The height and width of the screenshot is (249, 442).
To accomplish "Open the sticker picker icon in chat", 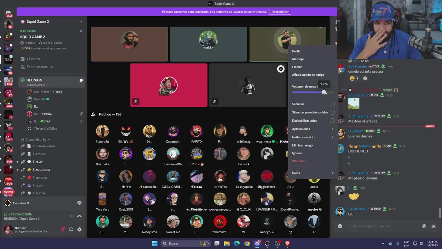I will [x=424, y=226].
